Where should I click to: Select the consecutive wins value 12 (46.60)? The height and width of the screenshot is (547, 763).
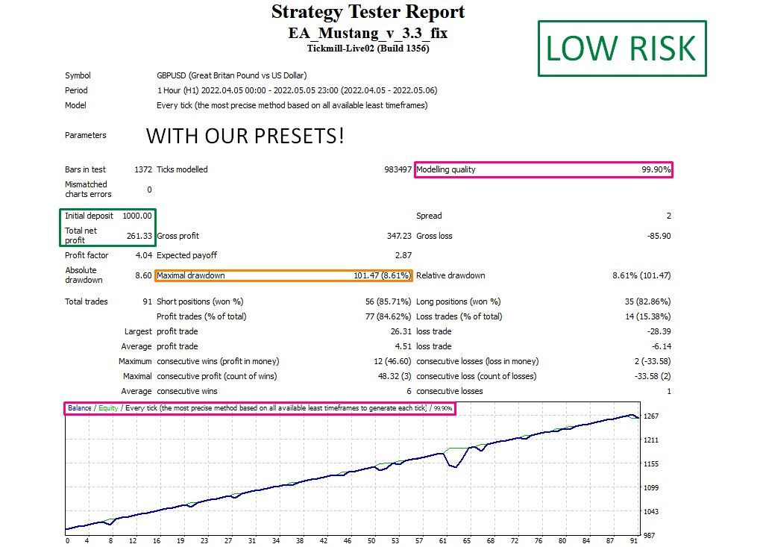[x=392, y=362]
